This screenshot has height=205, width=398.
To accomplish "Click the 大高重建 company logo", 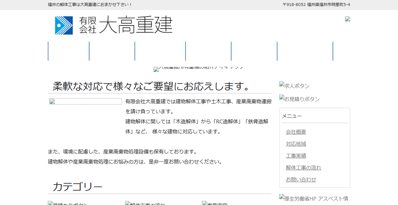I will (113, 25).
